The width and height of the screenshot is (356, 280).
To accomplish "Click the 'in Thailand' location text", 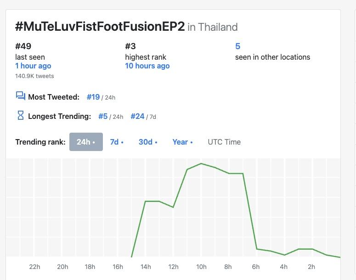I will click(x=213, y=27).
